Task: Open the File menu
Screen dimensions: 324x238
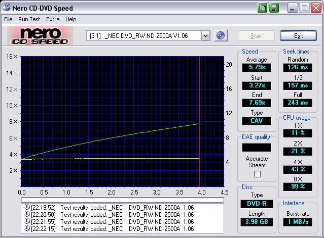Action: coord(8,19)
